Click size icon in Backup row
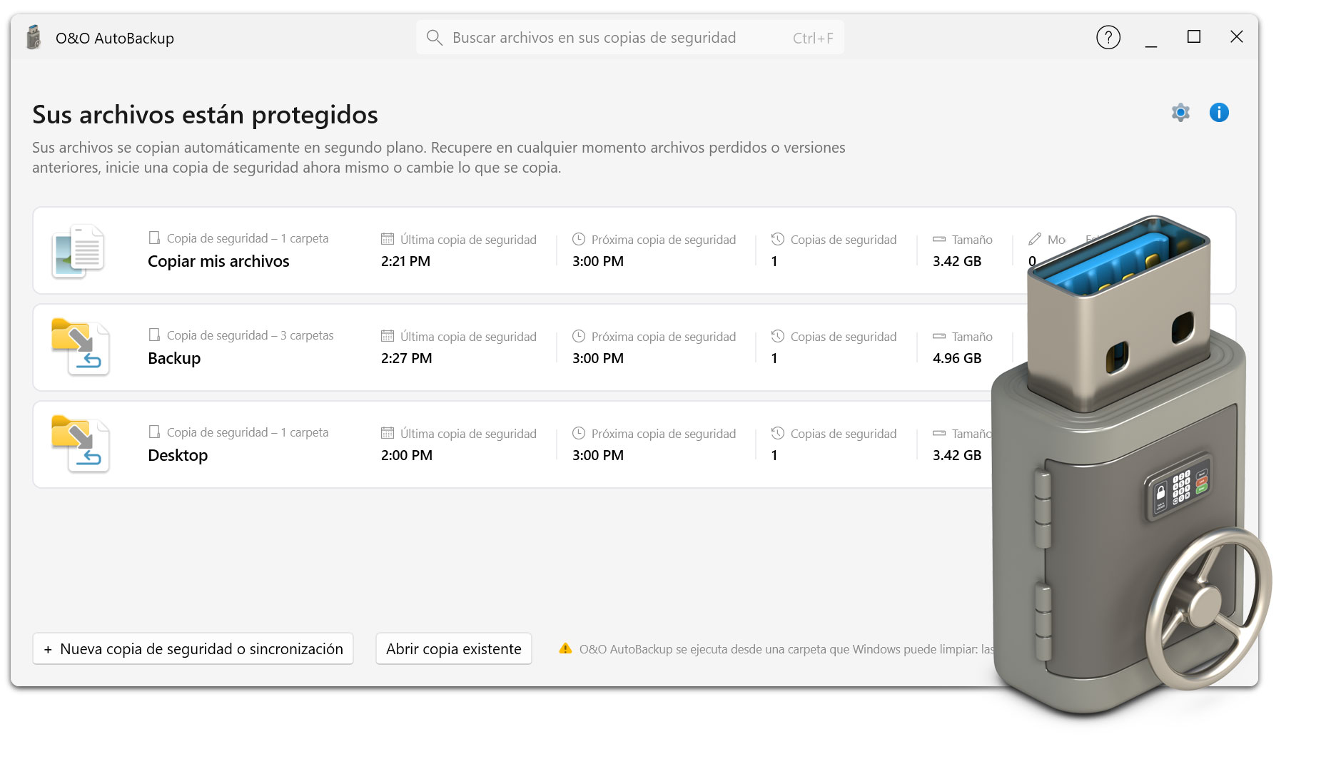1331x784 pixels. tap(939, 336)
